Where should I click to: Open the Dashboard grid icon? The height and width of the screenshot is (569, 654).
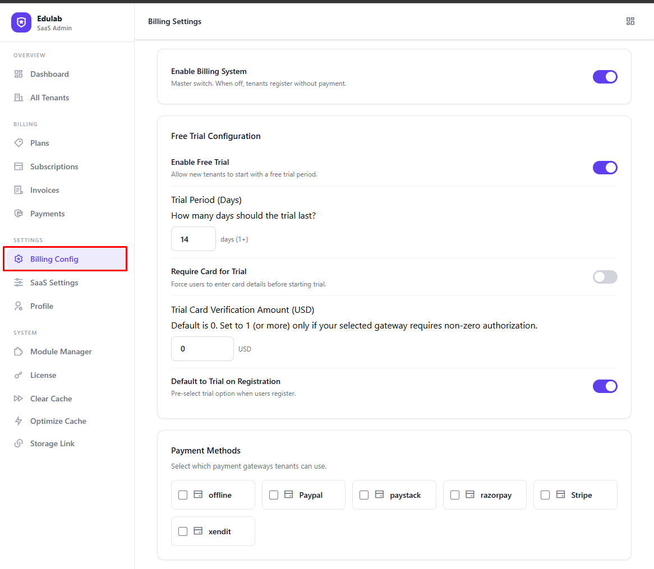point(17,74)
